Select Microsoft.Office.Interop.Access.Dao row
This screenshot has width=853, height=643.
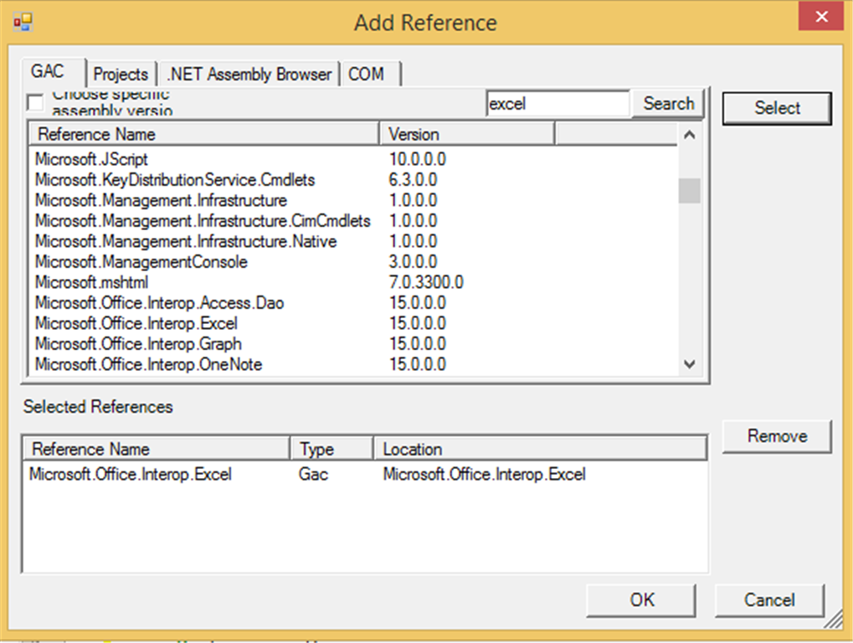(x=159, y=303)
